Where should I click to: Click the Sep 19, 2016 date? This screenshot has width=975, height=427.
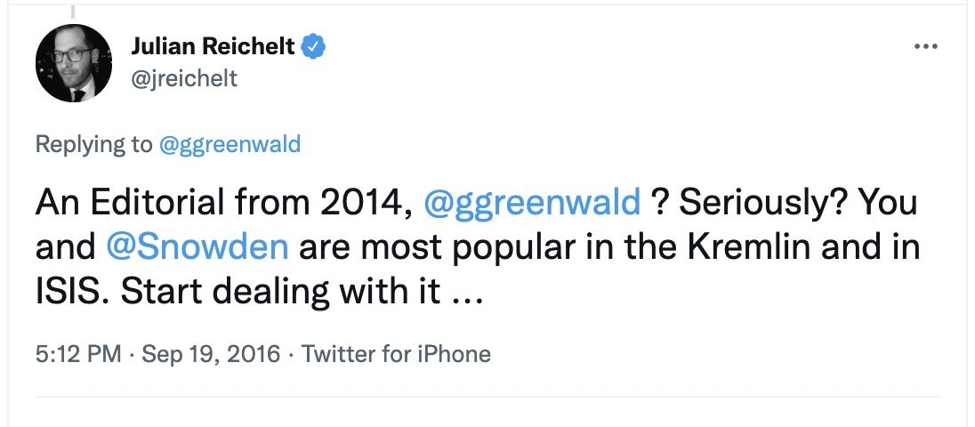(x=213, y=354)
